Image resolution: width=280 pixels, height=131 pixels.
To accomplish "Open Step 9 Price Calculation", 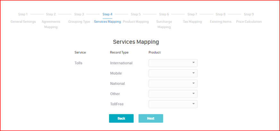I will 249,18.
